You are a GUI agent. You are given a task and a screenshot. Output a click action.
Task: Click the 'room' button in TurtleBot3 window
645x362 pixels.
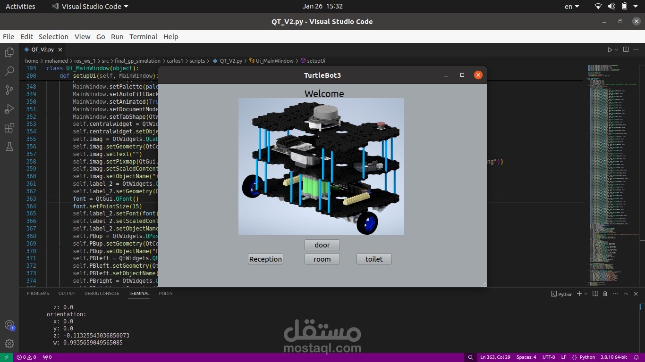322,259
